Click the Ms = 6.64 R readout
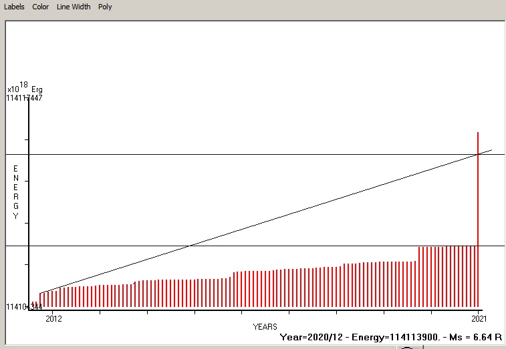Image resolution: width=506 pixels, height=349 pixels. 475,337
